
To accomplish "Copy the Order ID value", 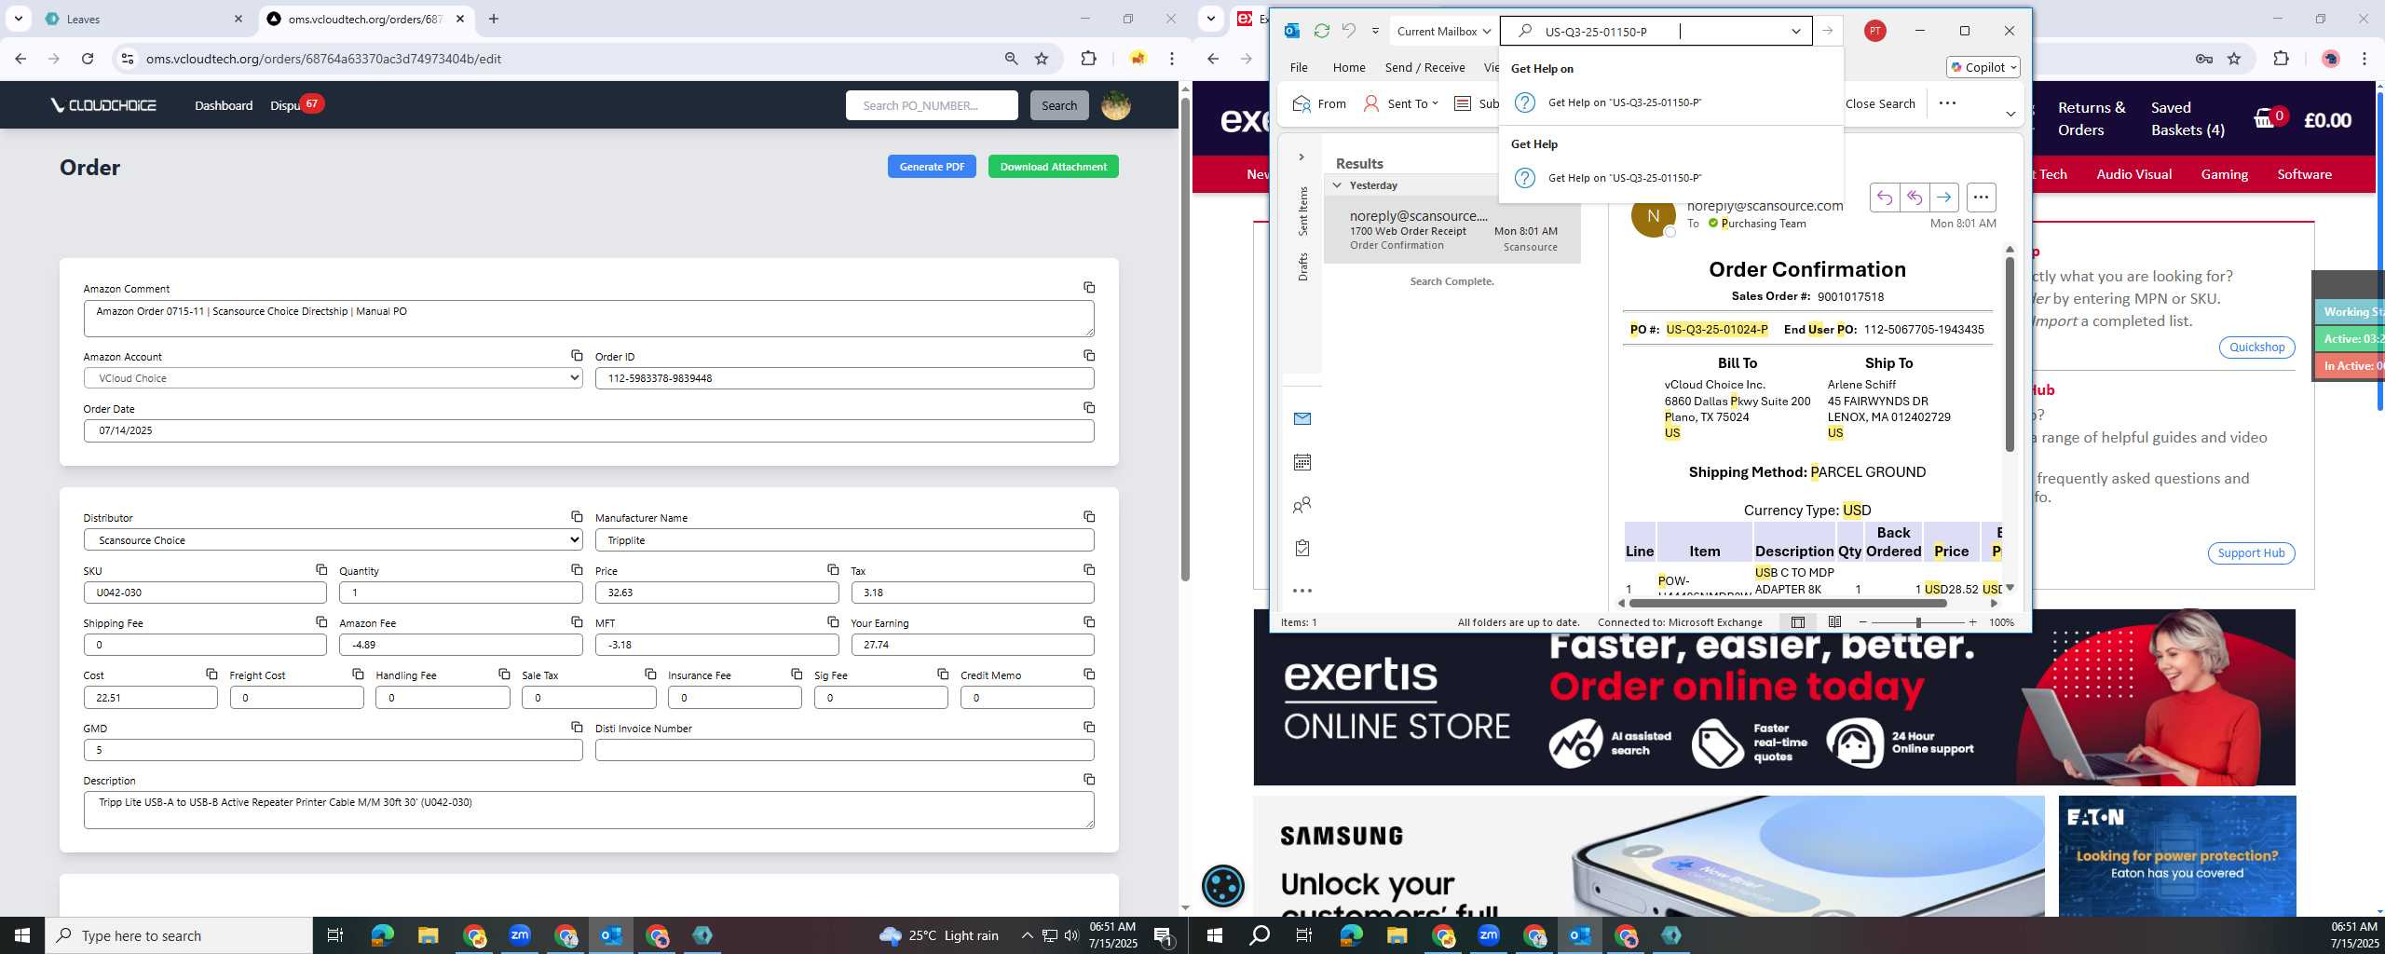I will [x=1088, y=356].
